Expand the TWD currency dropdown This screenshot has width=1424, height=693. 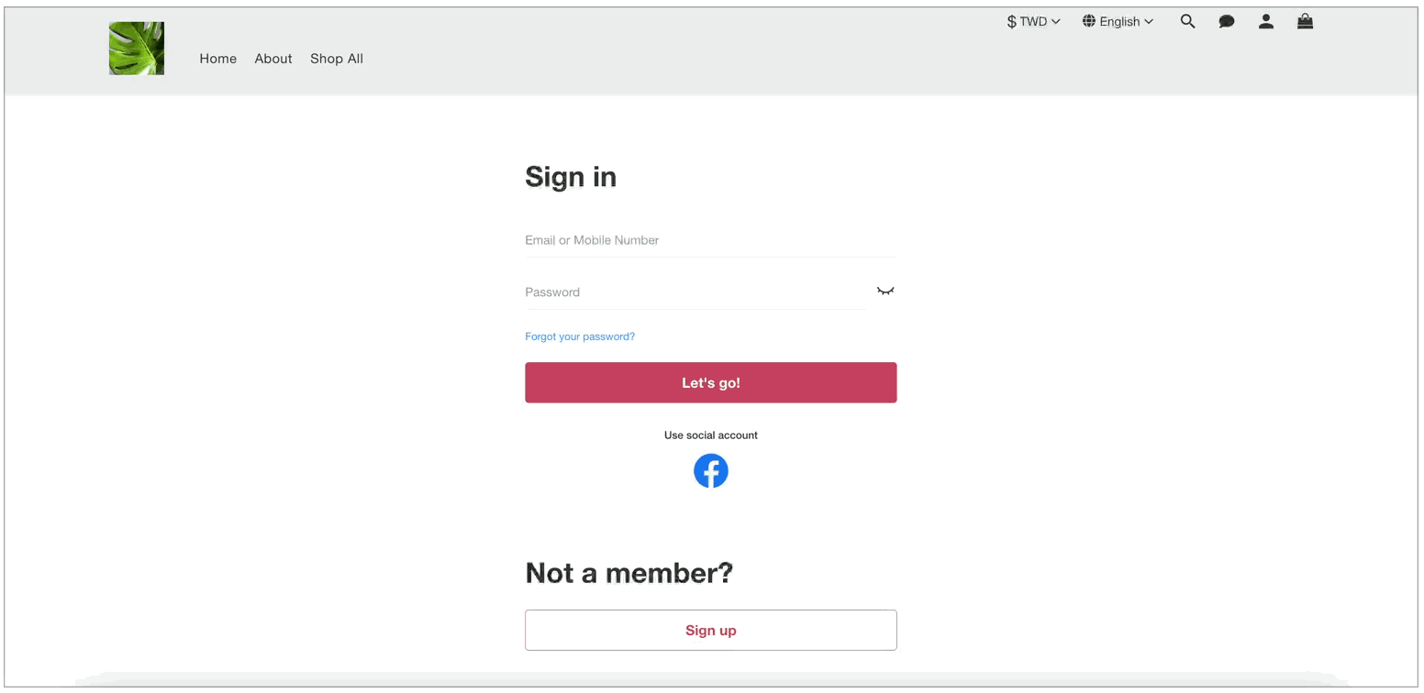pyautogui.click(x=1033, y=21)
